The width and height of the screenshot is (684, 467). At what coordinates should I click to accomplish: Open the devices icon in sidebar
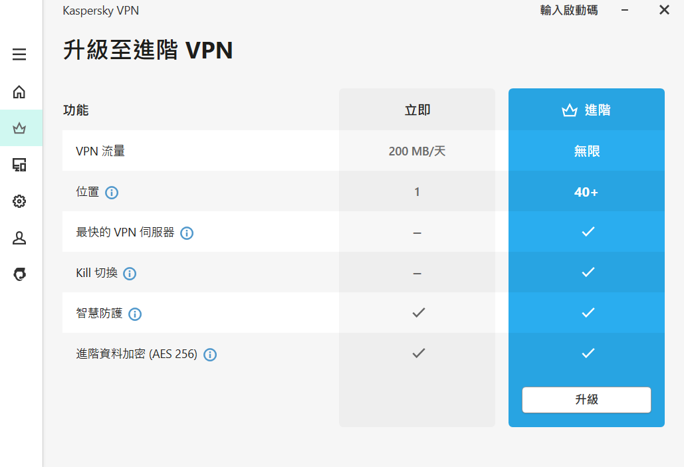tap(19, 165)
